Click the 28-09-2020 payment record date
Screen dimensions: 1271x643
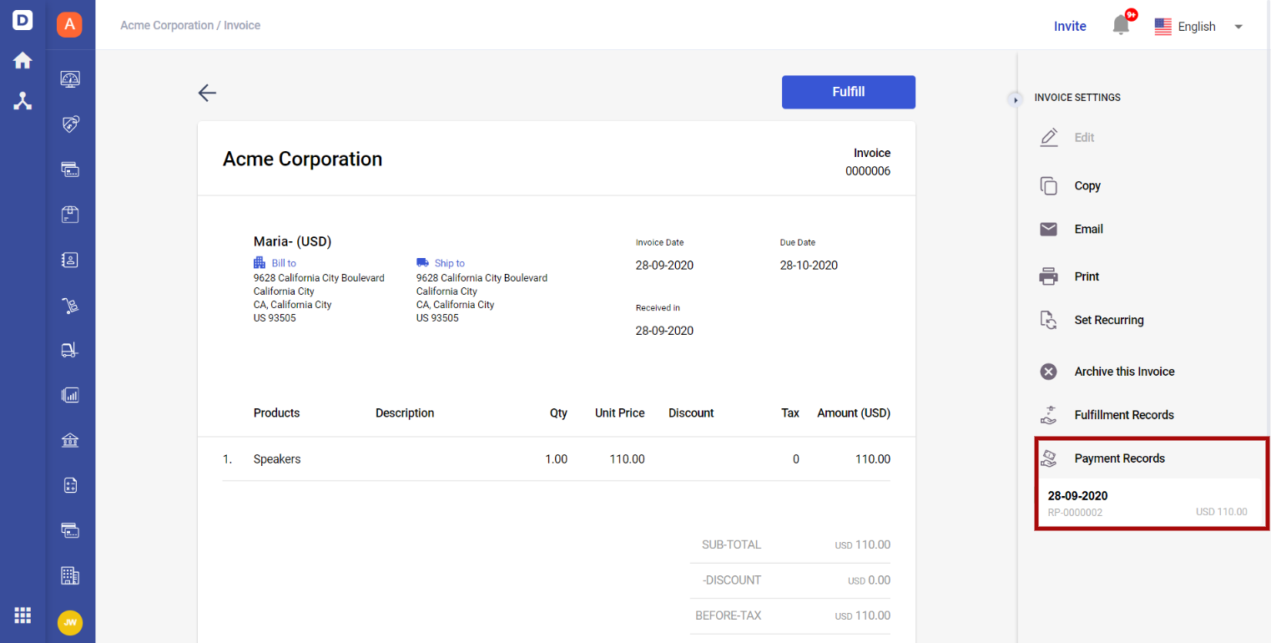pyautogui.click(x=1077, y=496)
